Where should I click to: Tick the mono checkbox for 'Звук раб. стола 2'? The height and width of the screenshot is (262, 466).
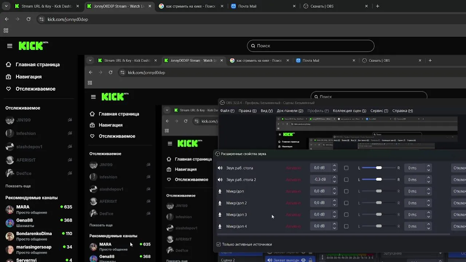[346, 180]
